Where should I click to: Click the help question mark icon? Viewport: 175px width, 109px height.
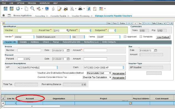point(9,15)
